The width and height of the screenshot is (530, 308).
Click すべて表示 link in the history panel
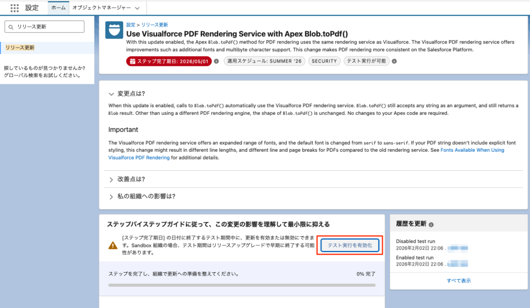(x=459, y=281)
